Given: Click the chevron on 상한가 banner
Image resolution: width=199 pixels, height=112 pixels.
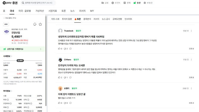Looking at the screenshot, I should 41,49.
